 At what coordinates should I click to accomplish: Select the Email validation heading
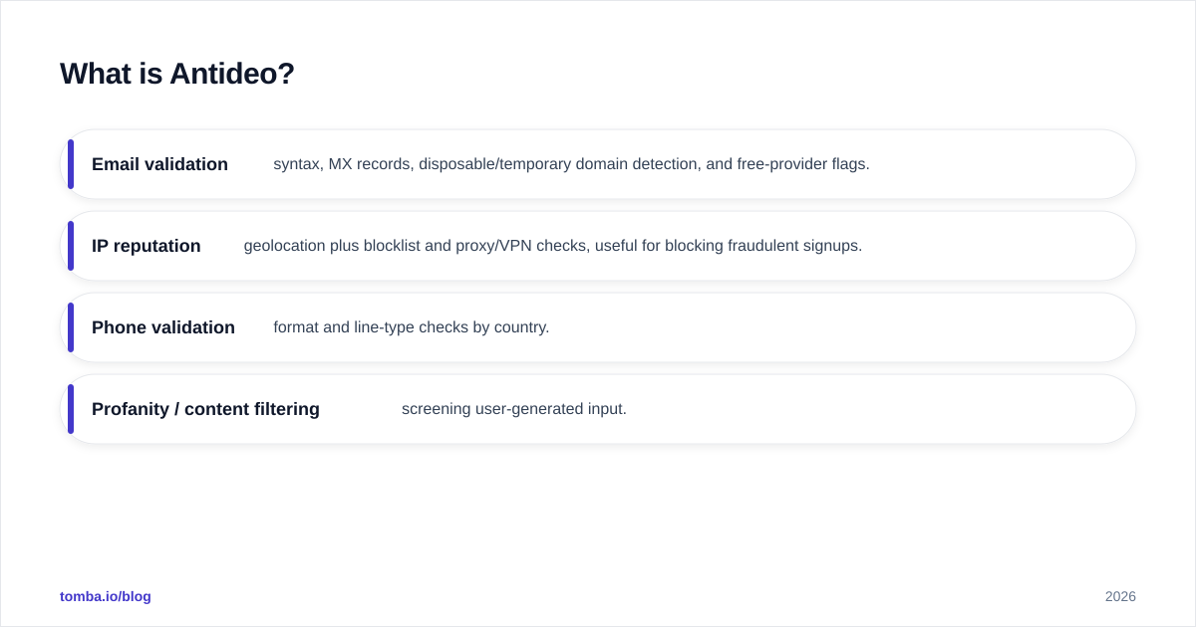click(x=159, y=164)
